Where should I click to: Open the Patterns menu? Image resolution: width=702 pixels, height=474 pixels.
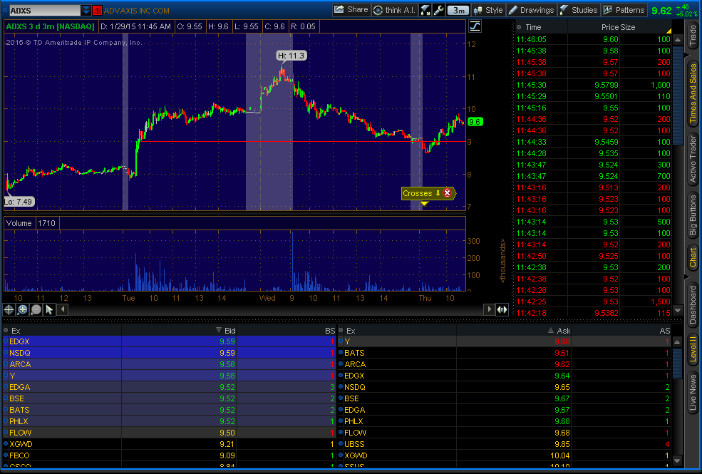pyautogui.click(x=624, y=10)
